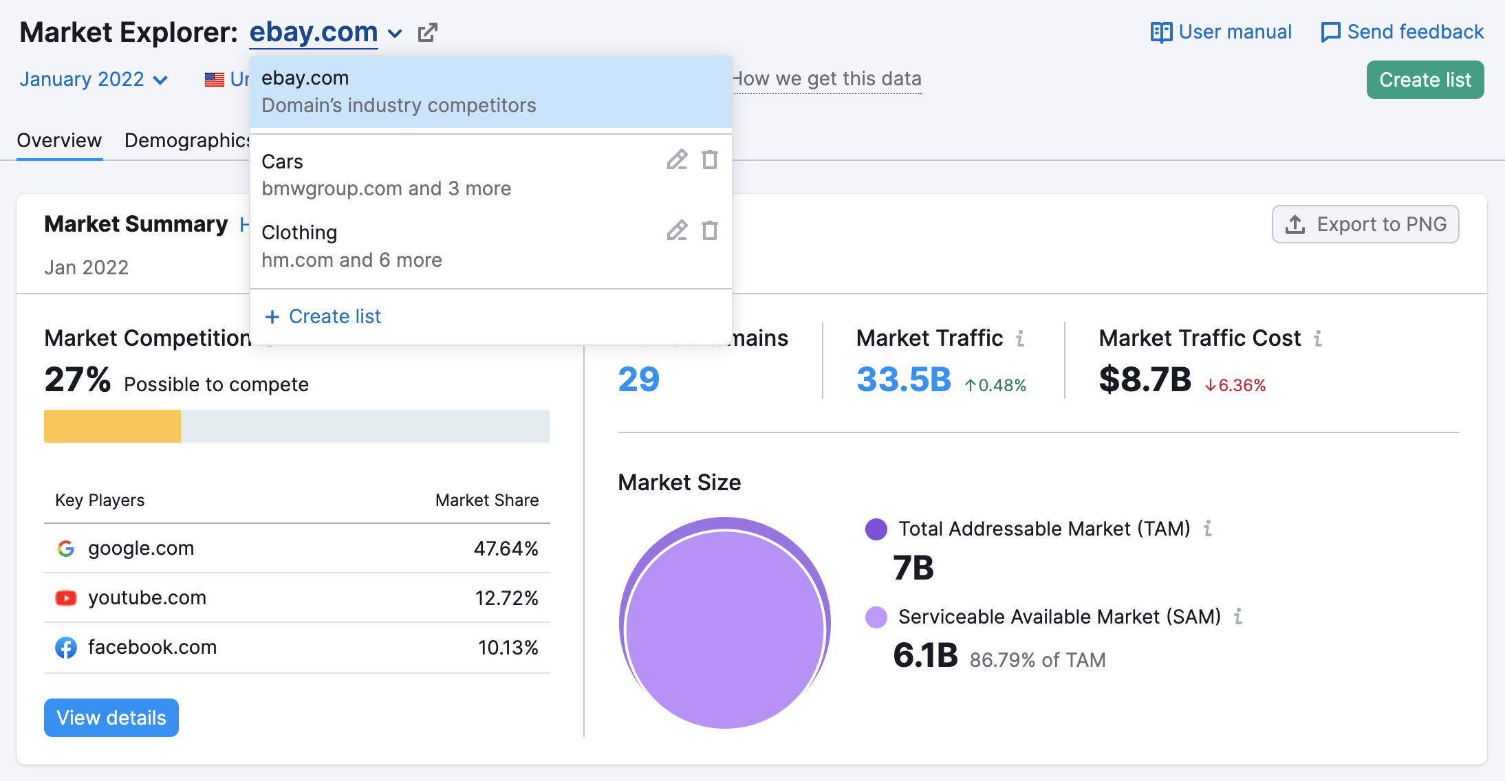This screenshot has height=781, width=1505.
Task: Click the United States flag icon
Action: [x=215, y=80]
